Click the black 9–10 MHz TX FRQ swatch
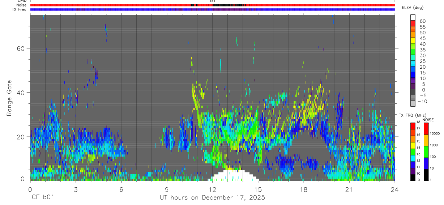The width and height of the screenshot is (444, 205). 413,178
